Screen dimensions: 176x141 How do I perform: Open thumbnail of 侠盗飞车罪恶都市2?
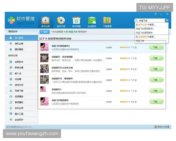click(x=45, y=47)
